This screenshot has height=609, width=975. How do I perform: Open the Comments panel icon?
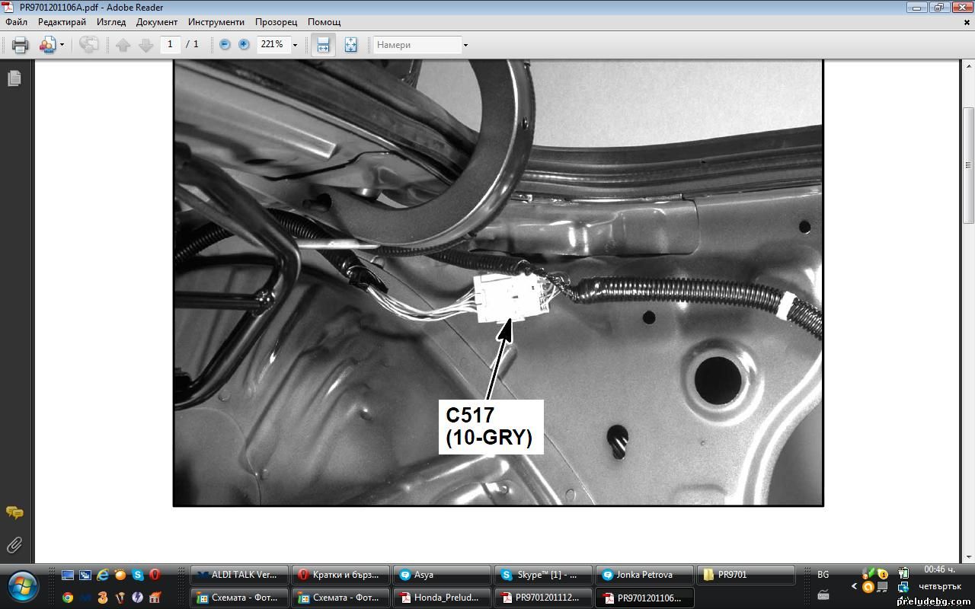coord(14,512)
